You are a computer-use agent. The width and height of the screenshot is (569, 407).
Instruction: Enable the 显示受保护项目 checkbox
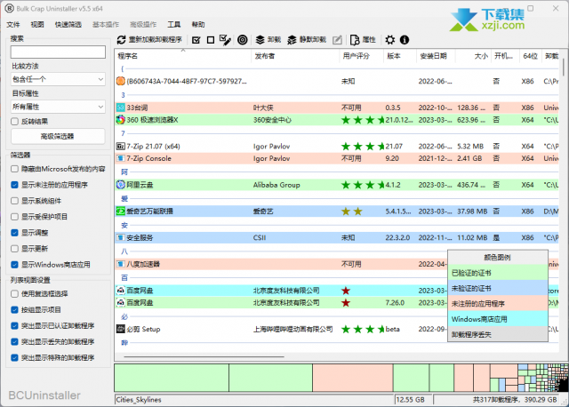tap(14, 217)
